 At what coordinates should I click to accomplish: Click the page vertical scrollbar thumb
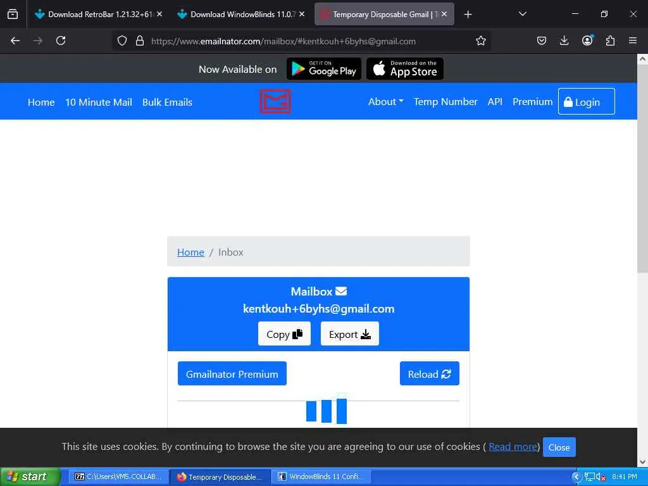click(x=642, y=168)
